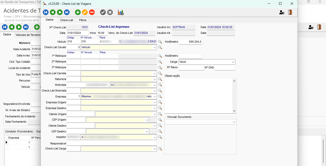Click the red delete record icon
326x166 pixels.
(92, 12)
